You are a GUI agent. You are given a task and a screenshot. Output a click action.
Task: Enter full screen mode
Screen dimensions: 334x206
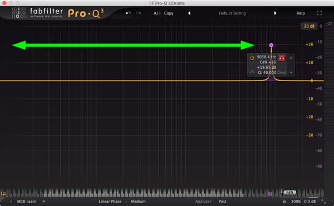coord(320,13)
